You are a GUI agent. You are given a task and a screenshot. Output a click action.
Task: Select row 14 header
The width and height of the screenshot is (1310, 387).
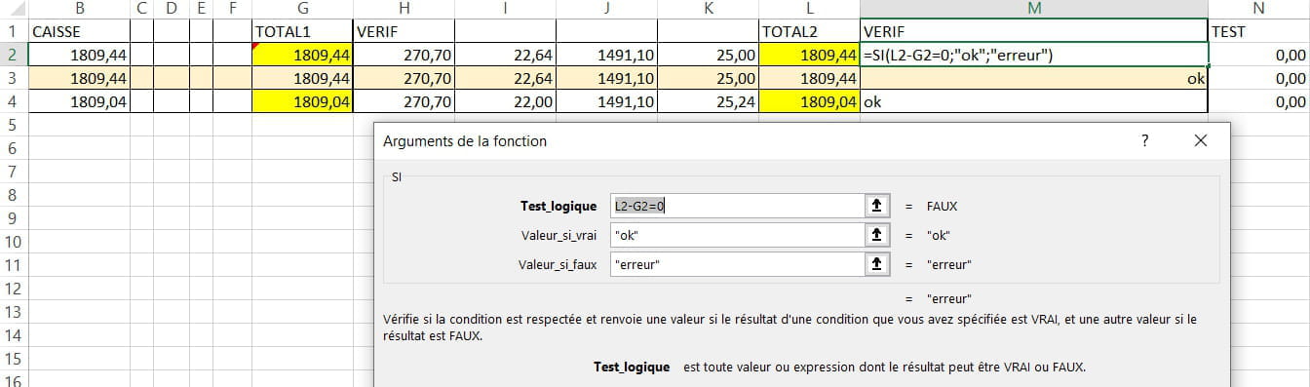point(14,335)
